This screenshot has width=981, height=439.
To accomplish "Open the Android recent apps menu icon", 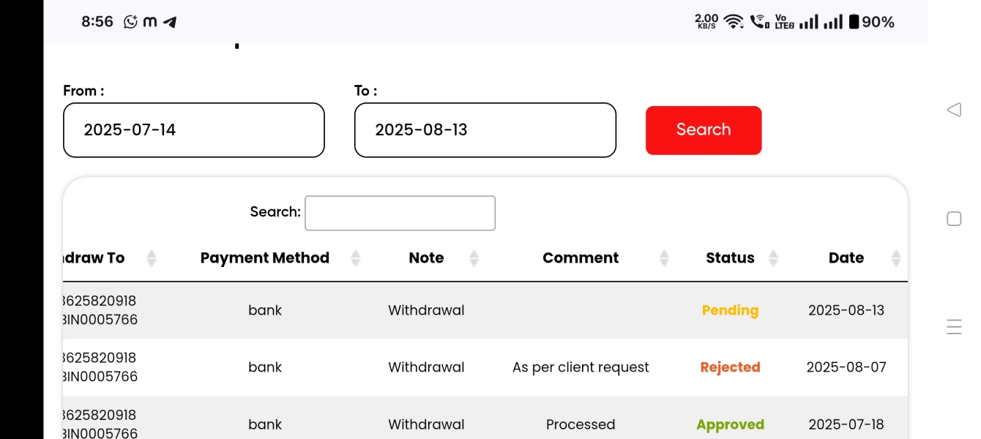I will 954,327.
